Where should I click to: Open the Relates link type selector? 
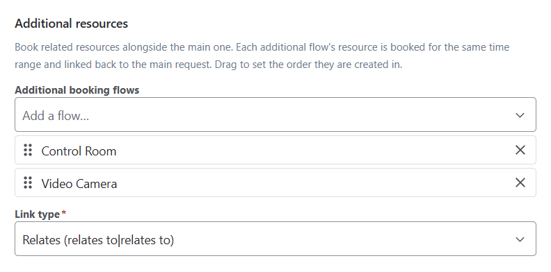[x=275, y=239]
